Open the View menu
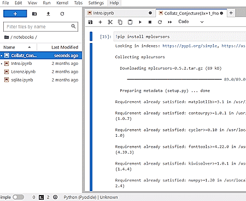The width and height of the screenshot is (246, 201). (x=32, y=3)
